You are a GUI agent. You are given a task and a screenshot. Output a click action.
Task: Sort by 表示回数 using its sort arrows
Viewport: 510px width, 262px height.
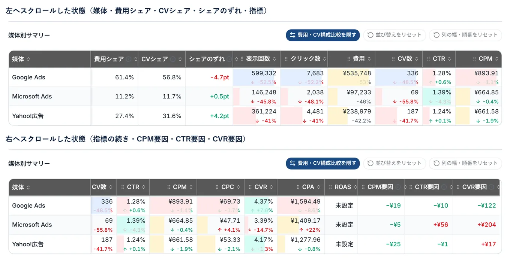click(274, 59)
